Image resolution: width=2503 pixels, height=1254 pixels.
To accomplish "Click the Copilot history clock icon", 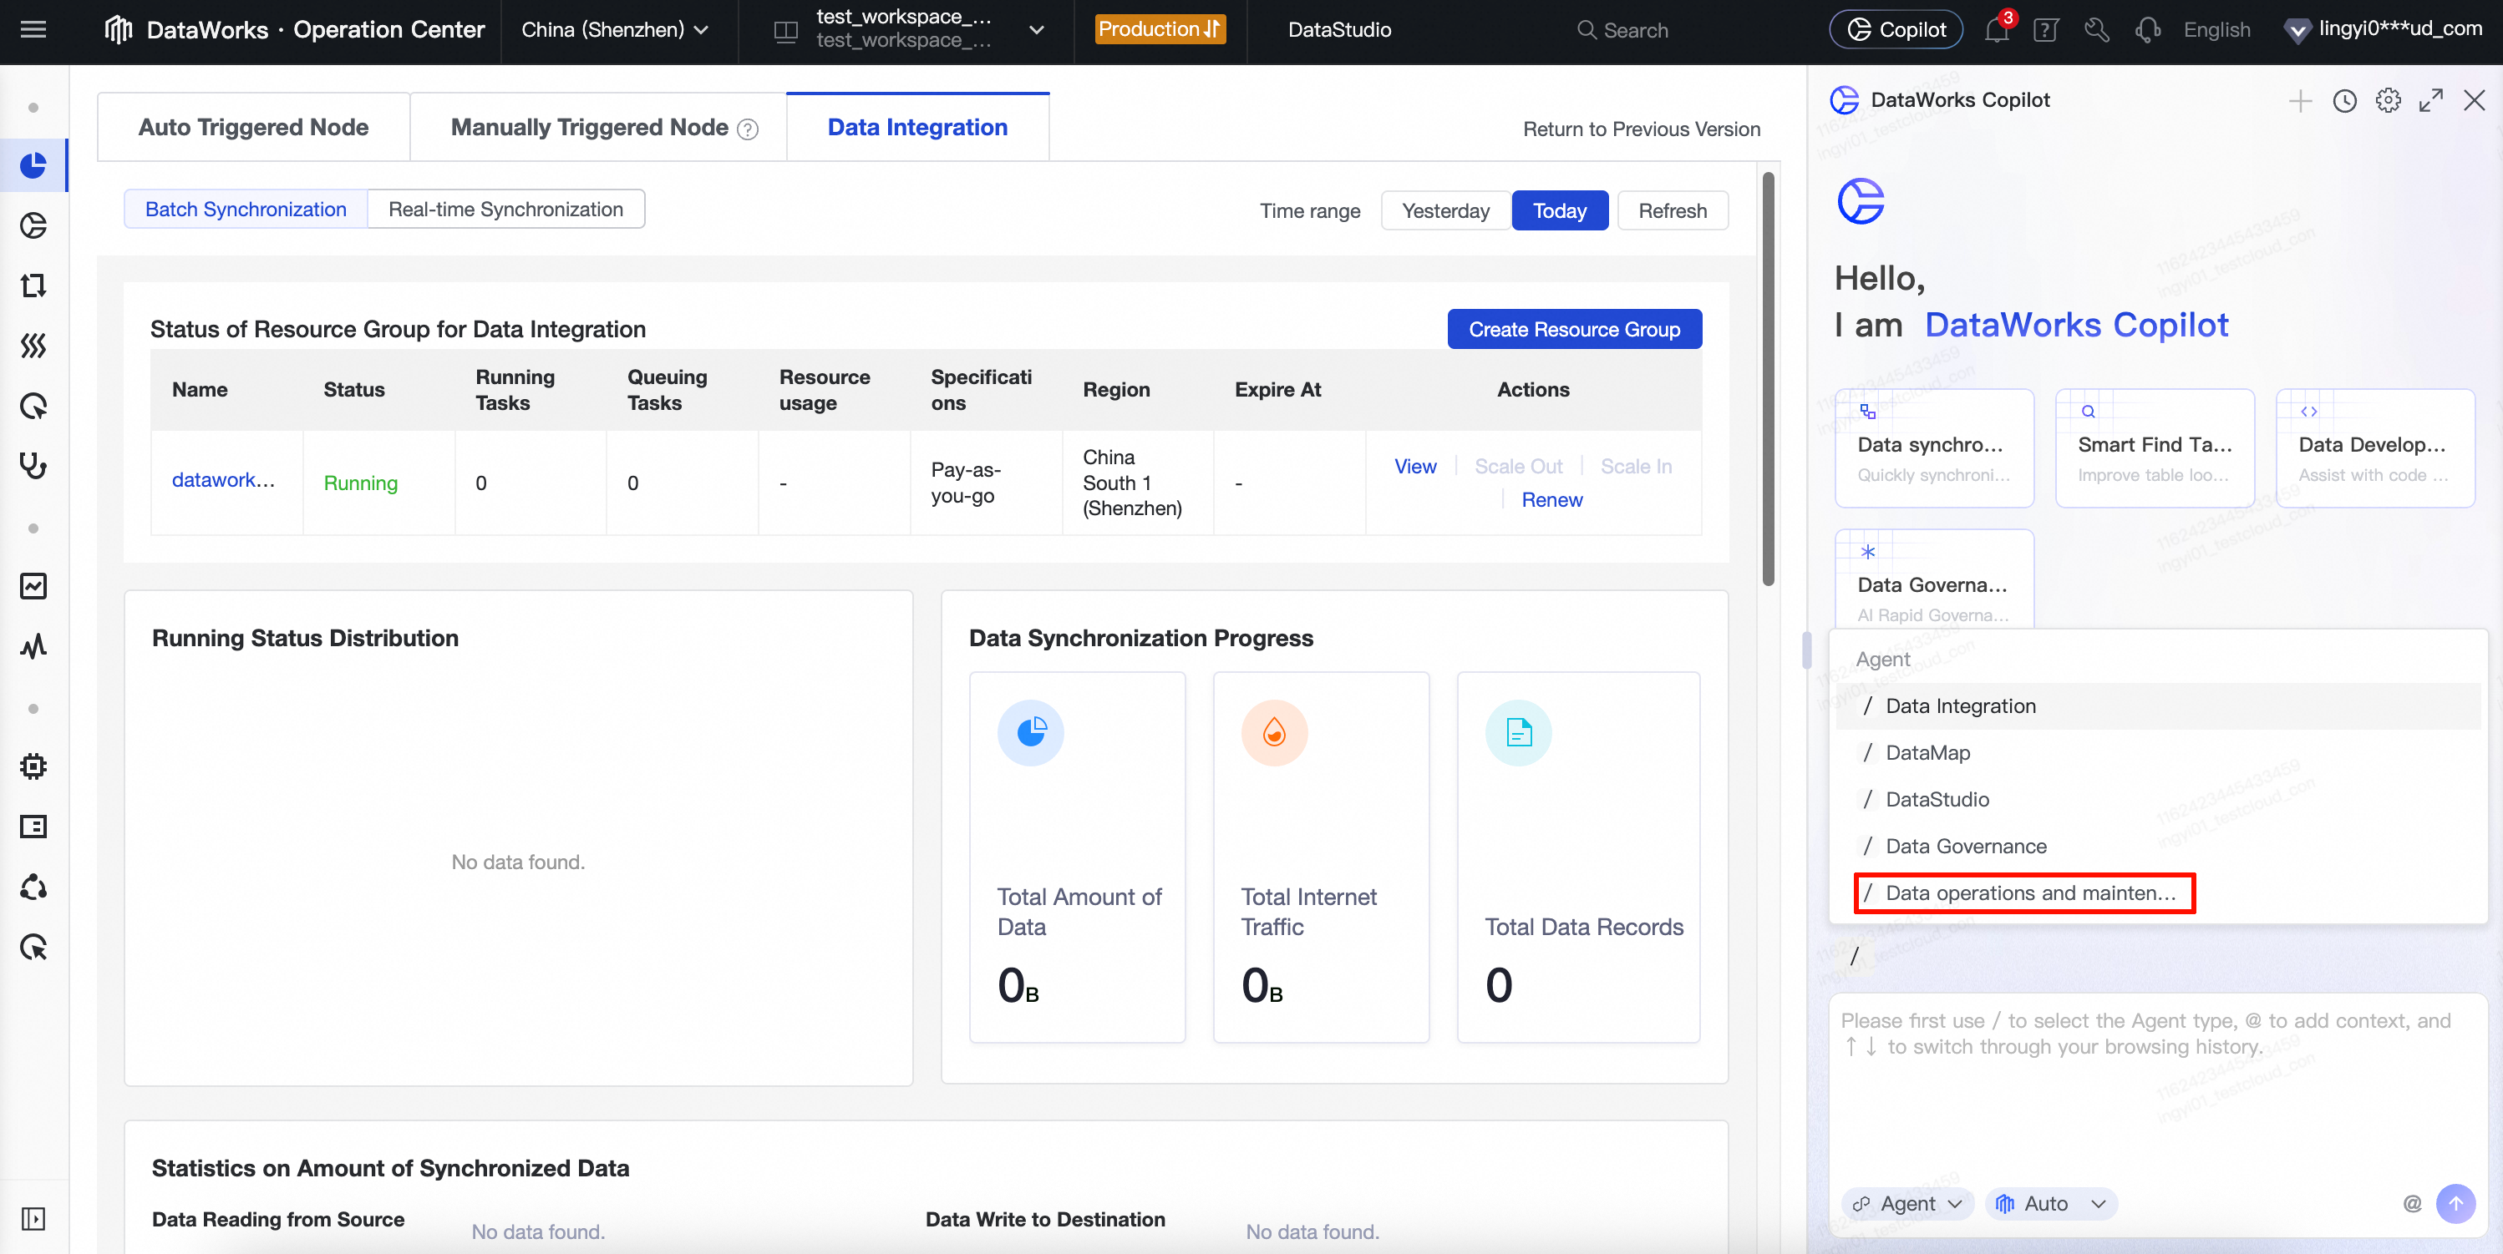I will click(2343, 101).
